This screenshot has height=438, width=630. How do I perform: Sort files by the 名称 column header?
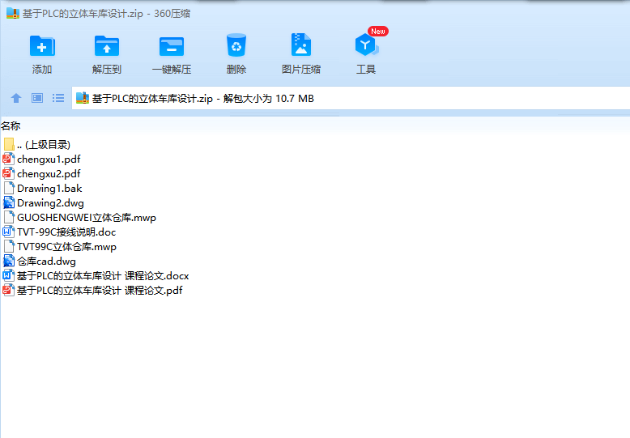pos(11,126)
